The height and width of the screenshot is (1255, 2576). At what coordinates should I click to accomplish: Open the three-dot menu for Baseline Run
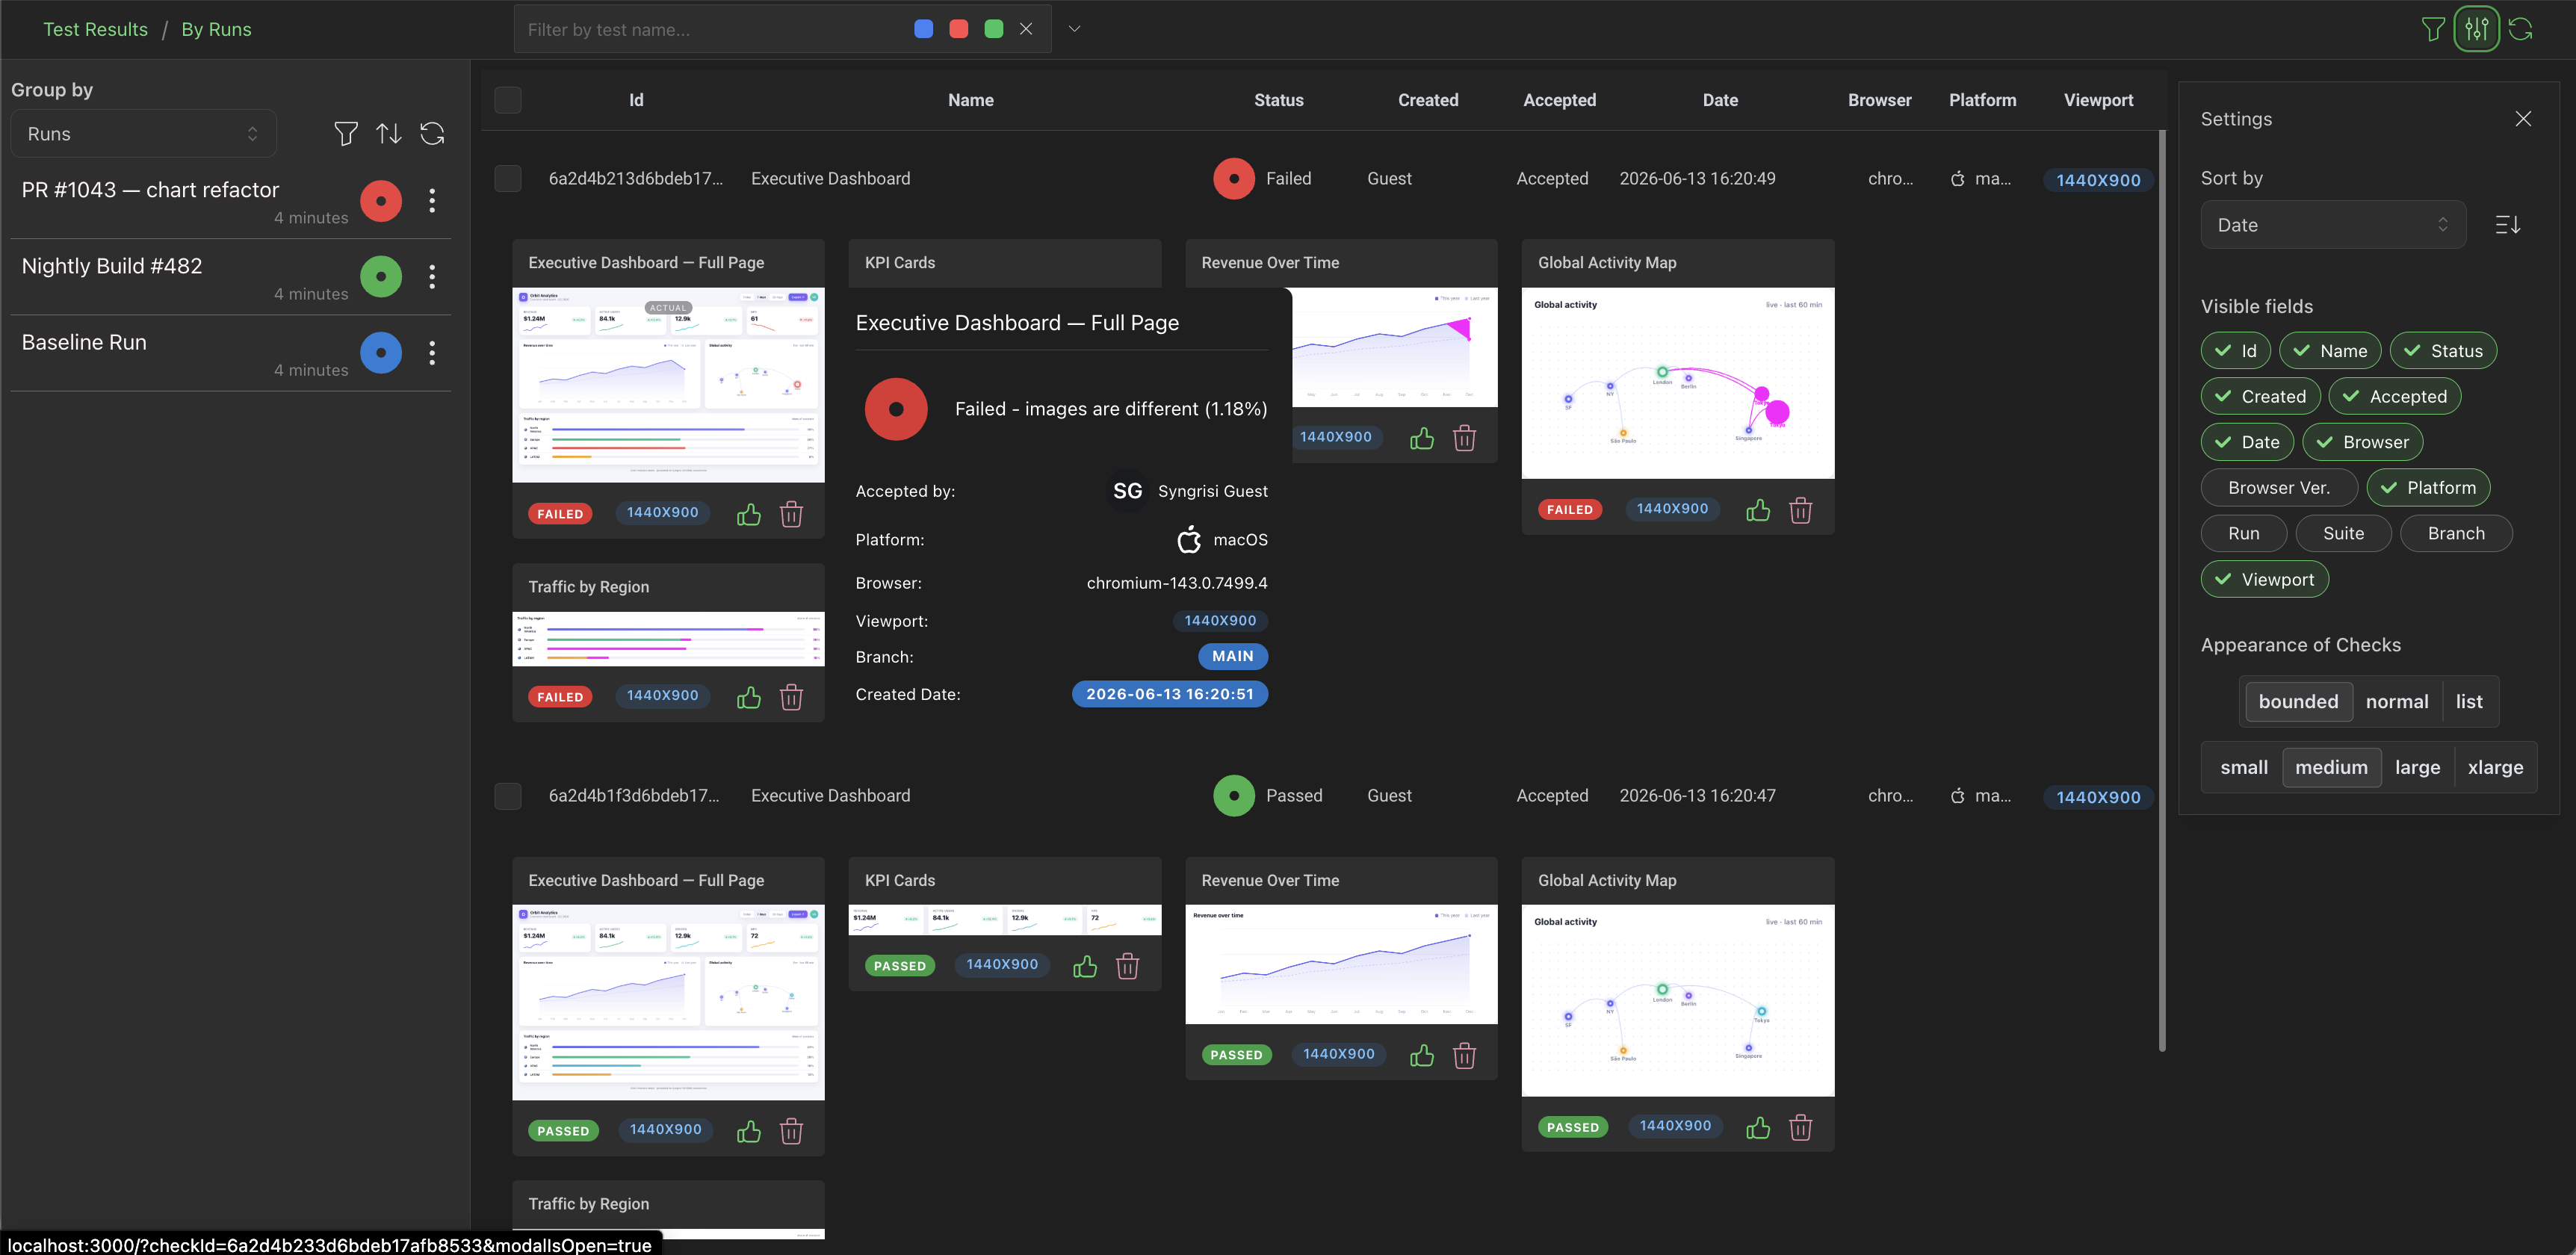432,352
